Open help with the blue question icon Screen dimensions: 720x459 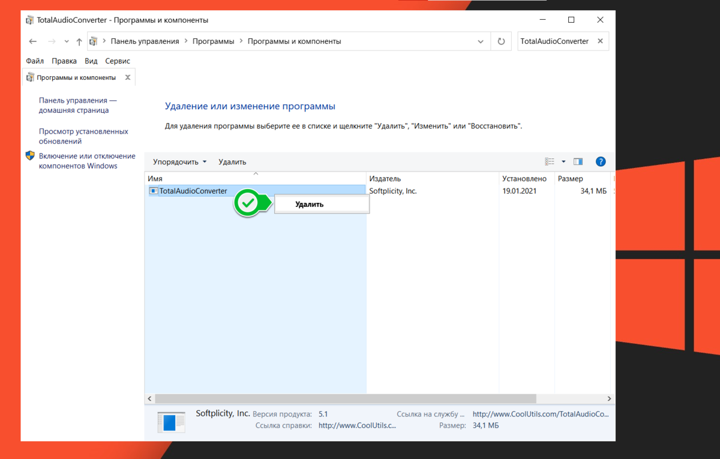601,161
